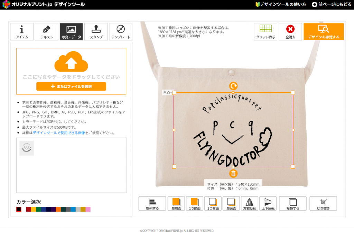Image resolution: width=354 pixels, height=233 pixels.
Task: Click the right-middle resize handle of the selection
Action: (293, 130)
